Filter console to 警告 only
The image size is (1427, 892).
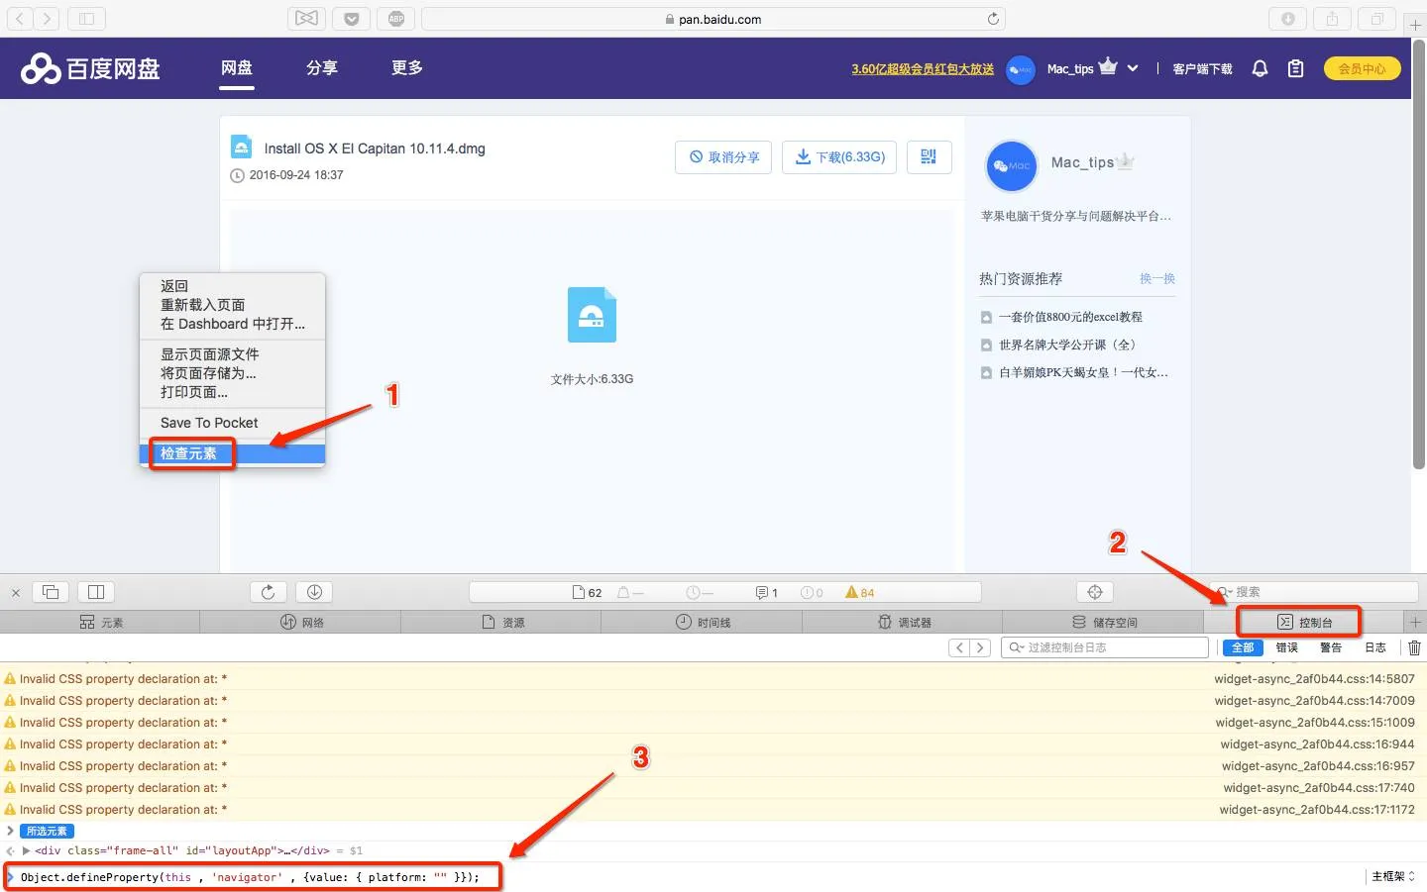tap(1331, 647)
